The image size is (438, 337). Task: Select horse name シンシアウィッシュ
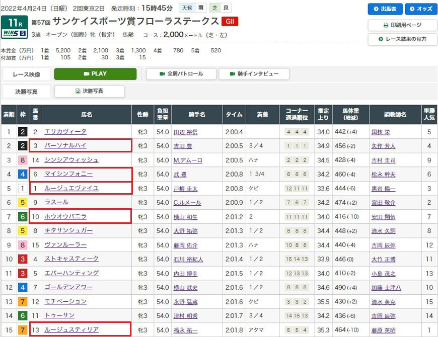[71, 160]
